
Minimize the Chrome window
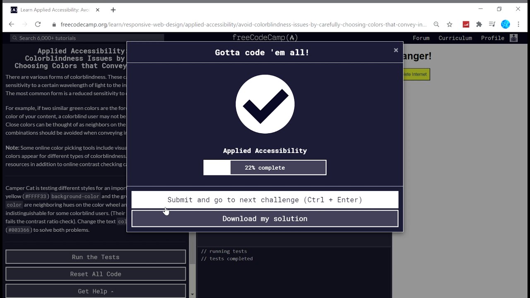click(x=480, y=9)
